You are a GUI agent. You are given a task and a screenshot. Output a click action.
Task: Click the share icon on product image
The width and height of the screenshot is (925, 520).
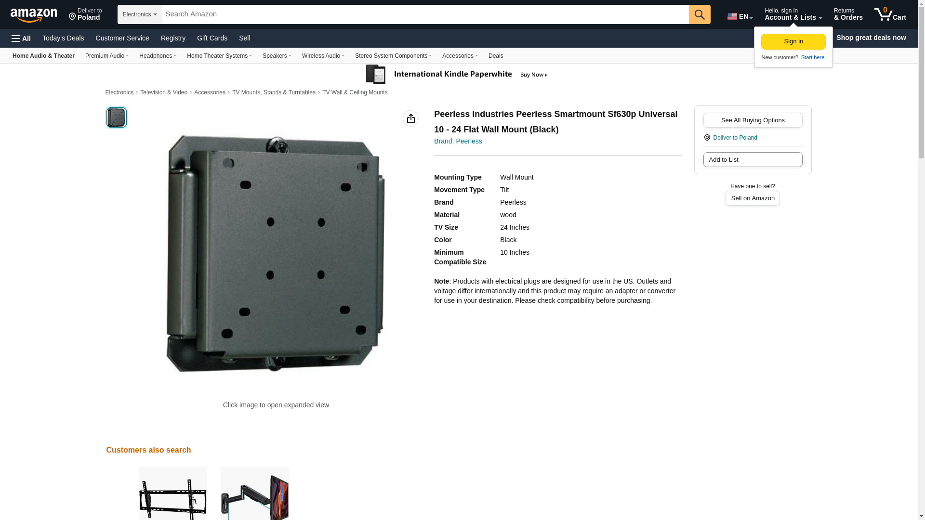coord(410,118)
